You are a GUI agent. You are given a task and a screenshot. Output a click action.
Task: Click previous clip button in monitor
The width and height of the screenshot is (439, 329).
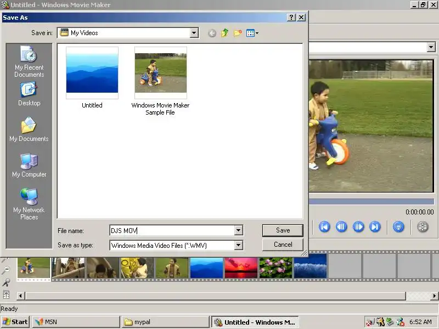pos(324,226)
